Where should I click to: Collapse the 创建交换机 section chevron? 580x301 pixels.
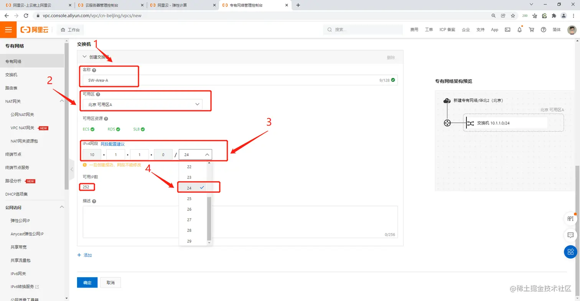click(x=85, y=57)
